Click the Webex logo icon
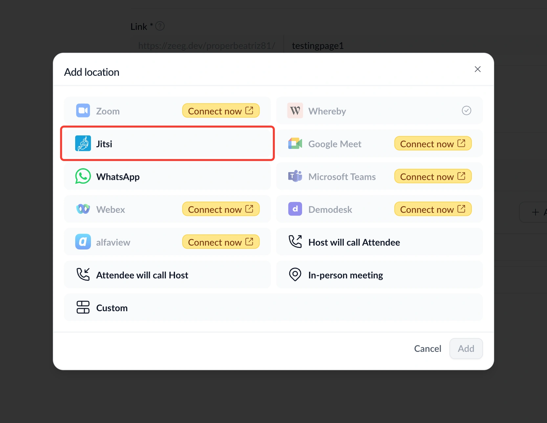This screenshot has height=423, width=547. (x=83, y=209)
